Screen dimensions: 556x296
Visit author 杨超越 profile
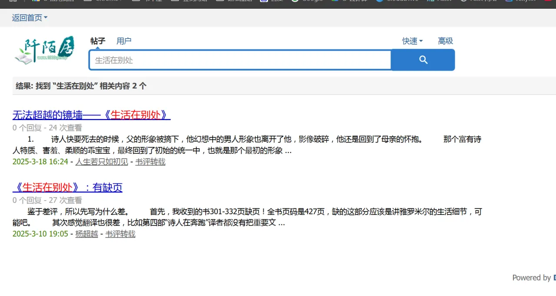pos(86,234)
